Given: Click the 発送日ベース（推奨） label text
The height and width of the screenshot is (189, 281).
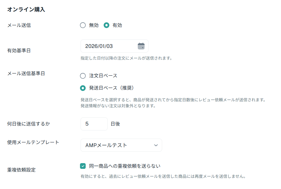Looking at the screenshot, I should 112,88.
